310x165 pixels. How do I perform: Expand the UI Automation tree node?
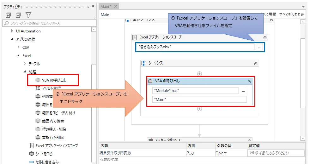click(x=12, y=31)
